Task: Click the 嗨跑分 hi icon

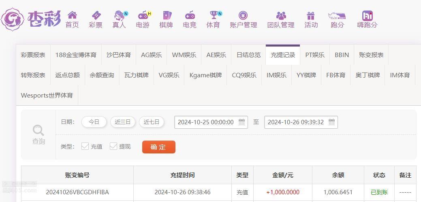Action: coord(367,15)
